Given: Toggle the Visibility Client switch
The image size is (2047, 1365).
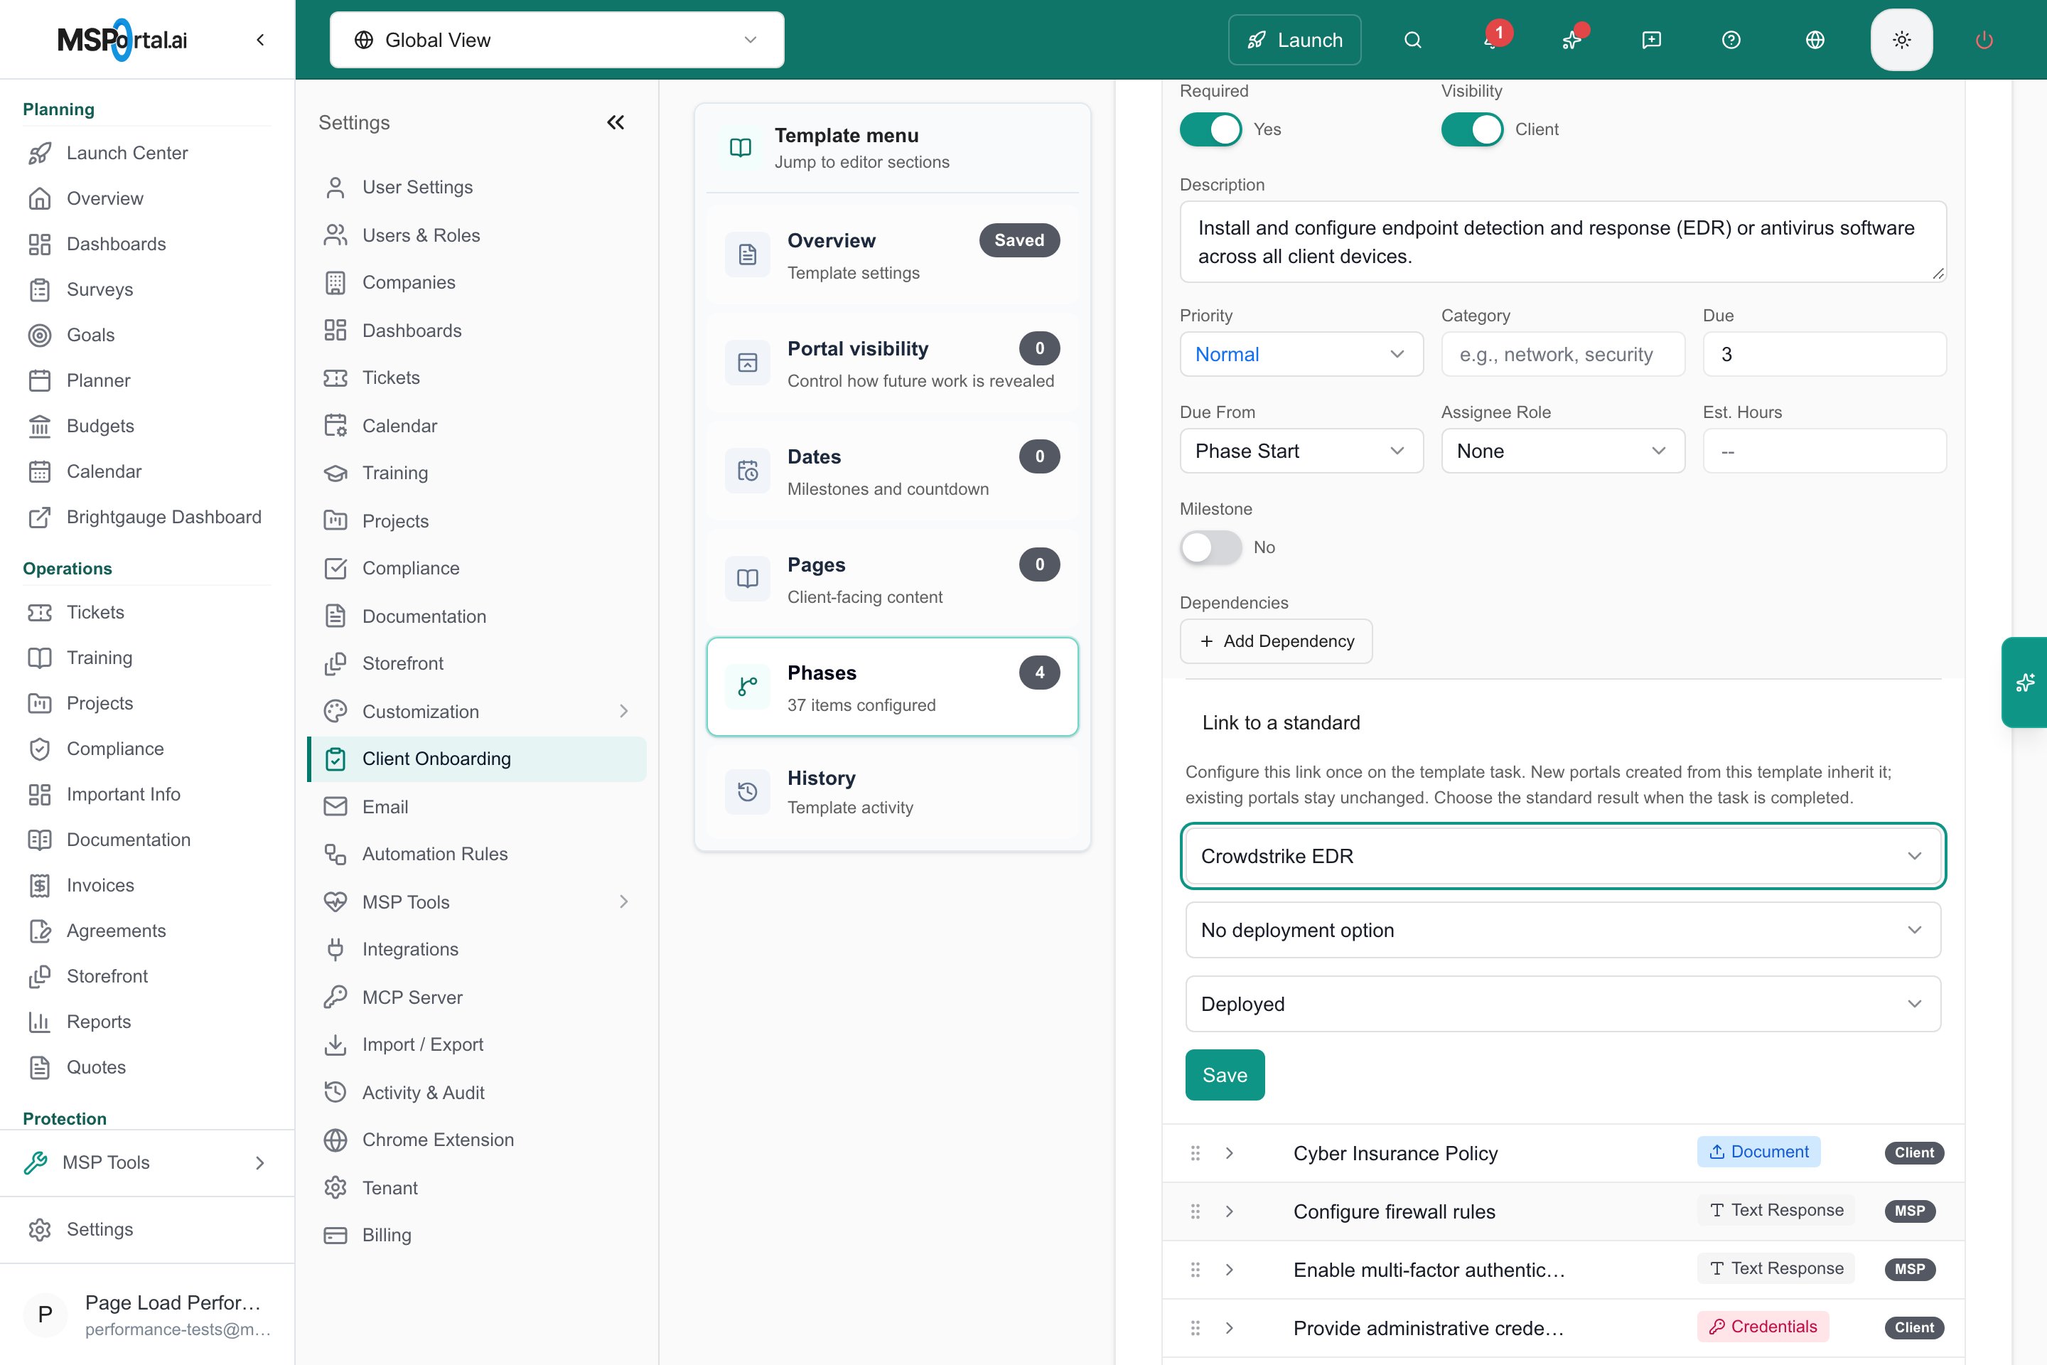Looking at the screenshot, I should click(1472, 129).
